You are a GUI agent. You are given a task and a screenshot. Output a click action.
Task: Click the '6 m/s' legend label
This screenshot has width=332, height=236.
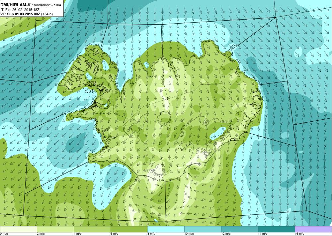pyautogui.click(x=114, y=234)
